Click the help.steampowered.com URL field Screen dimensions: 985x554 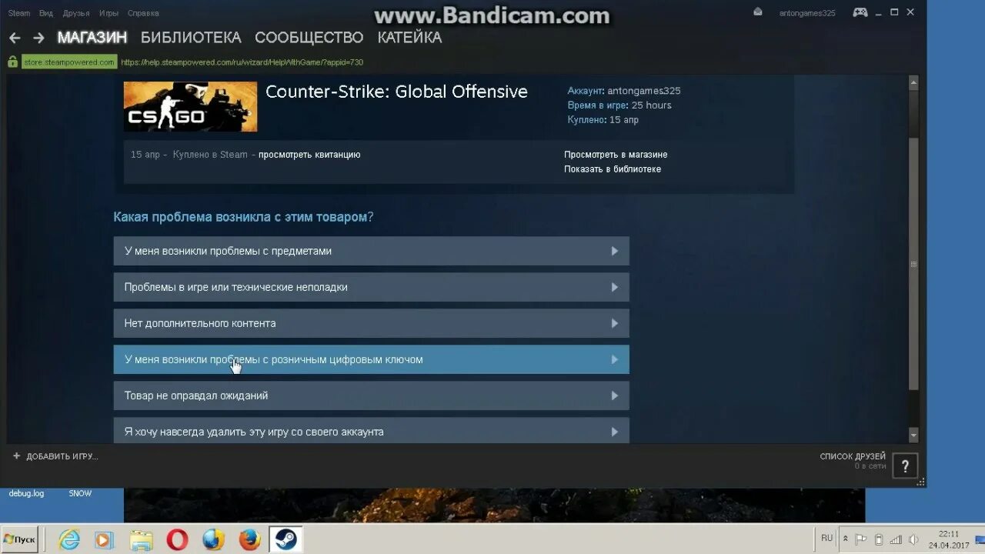(x=242, y=62)
